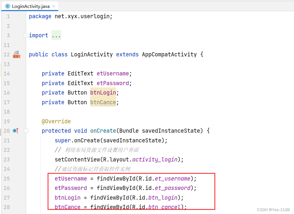The image size is (294, 214).
Task: Click 'Button' type on line 16
Action: tap(77, 92)
